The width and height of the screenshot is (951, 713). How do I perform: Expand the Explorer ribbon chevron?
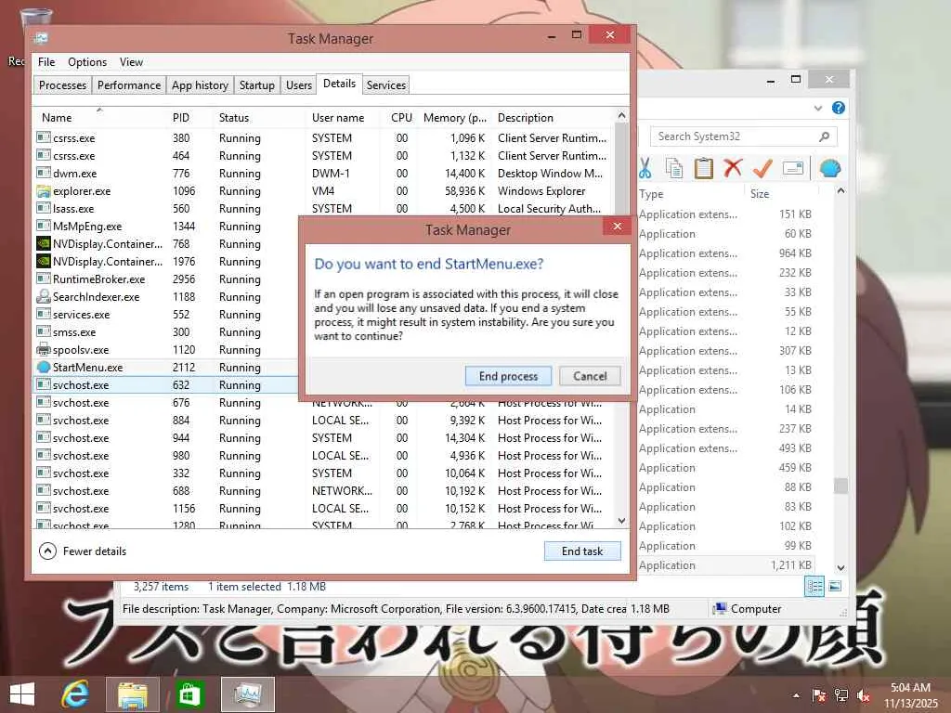(817, 108)
